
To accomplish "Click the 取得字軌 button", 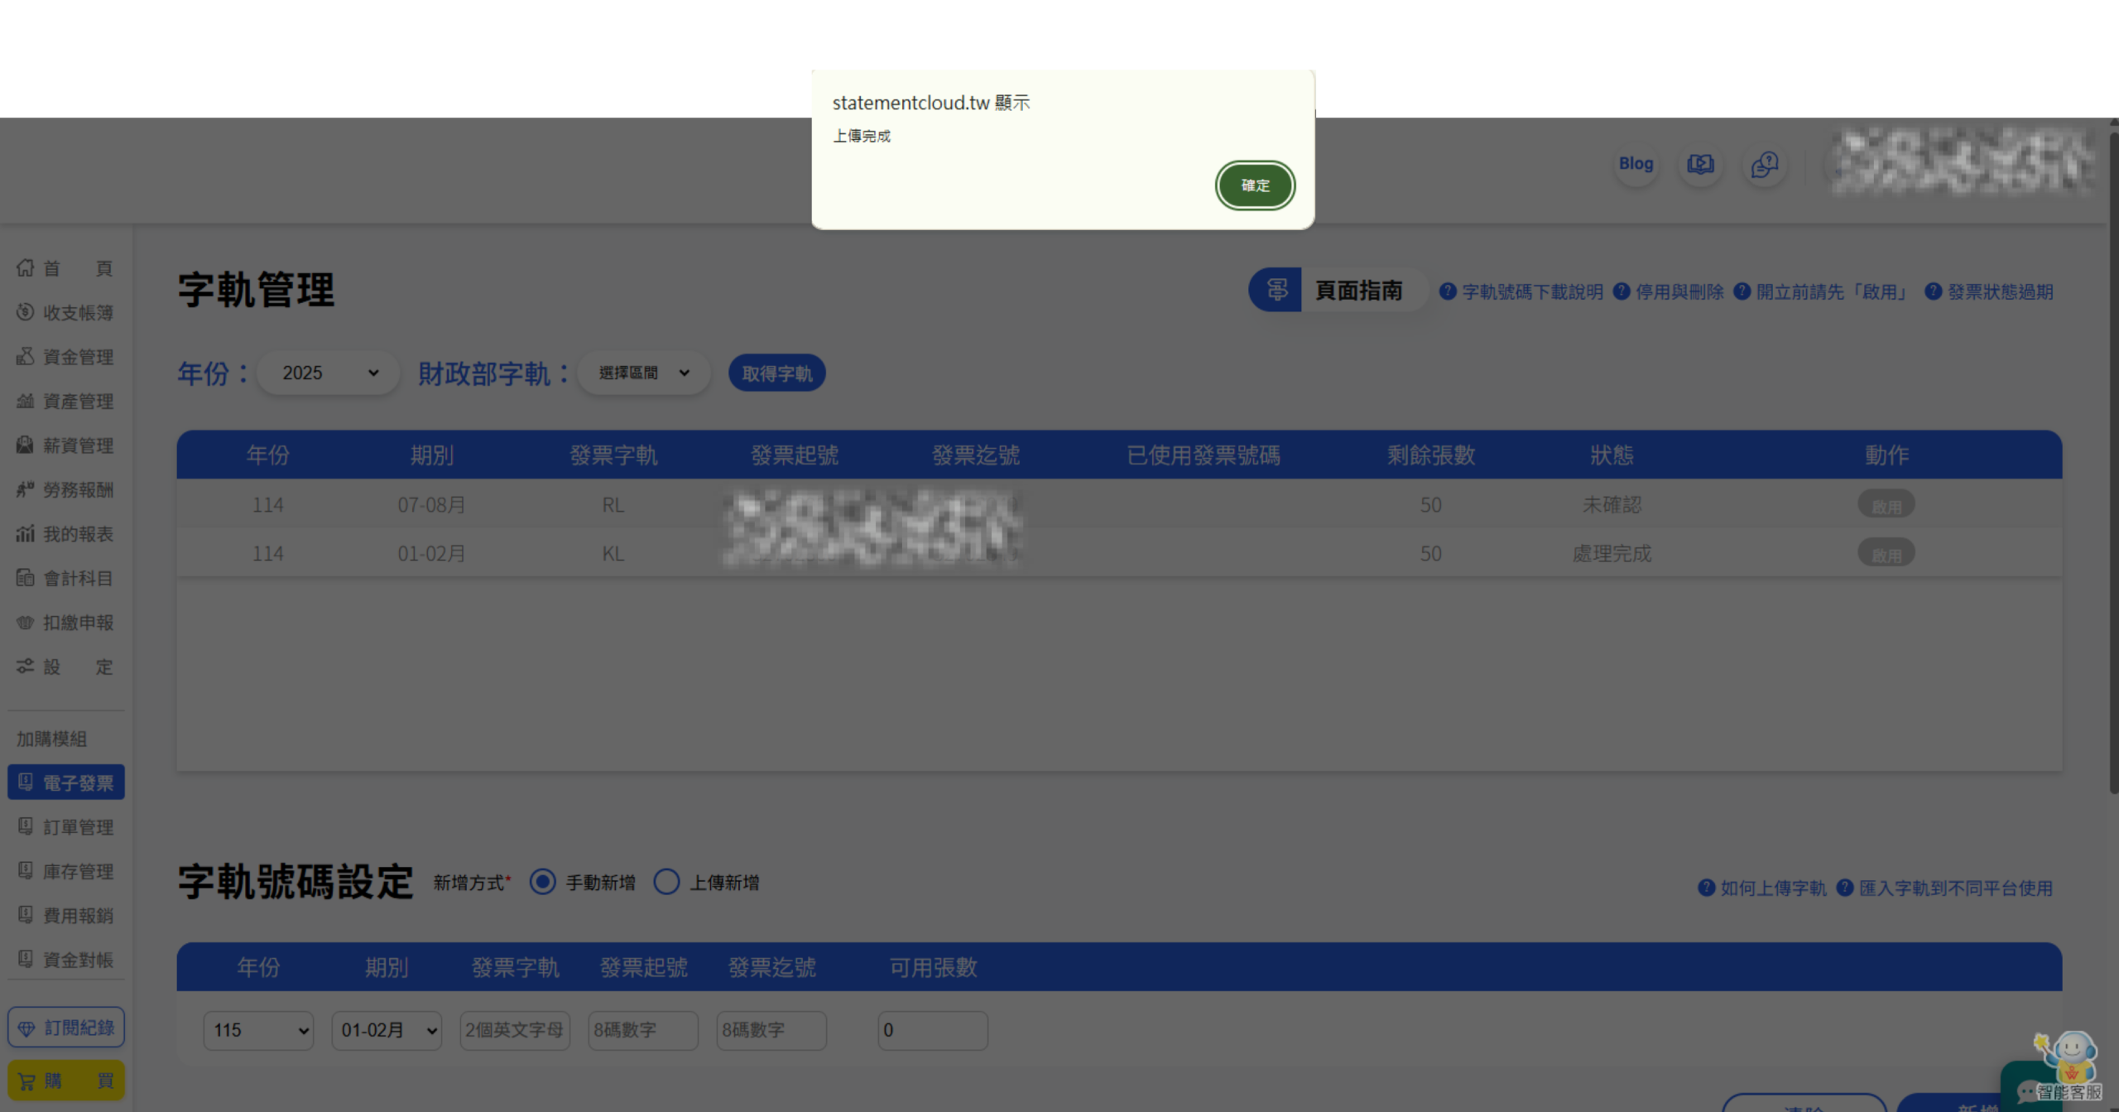I will point(776,373).
